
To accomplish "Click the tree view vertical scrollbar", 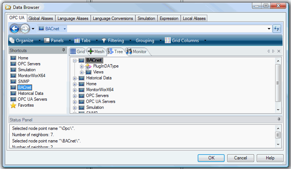I will tap(278, 83).
